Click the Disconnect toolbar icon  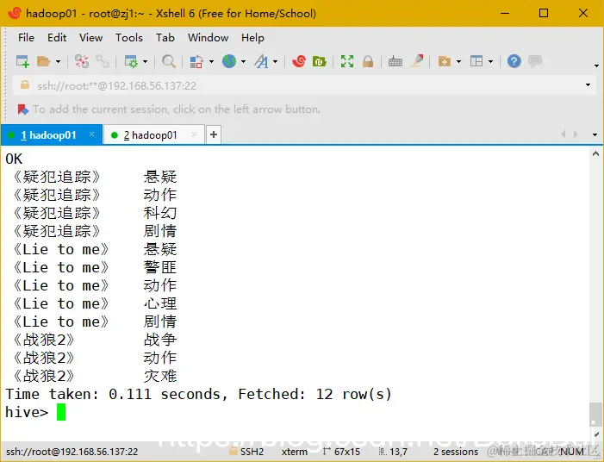pyautogui.click(x=82, y=61)
